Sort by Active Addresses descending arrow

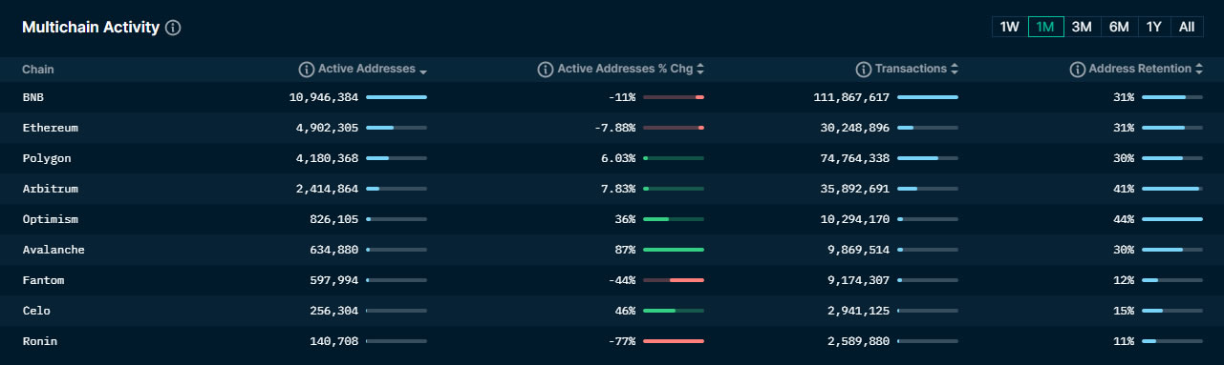pos(423,71)
